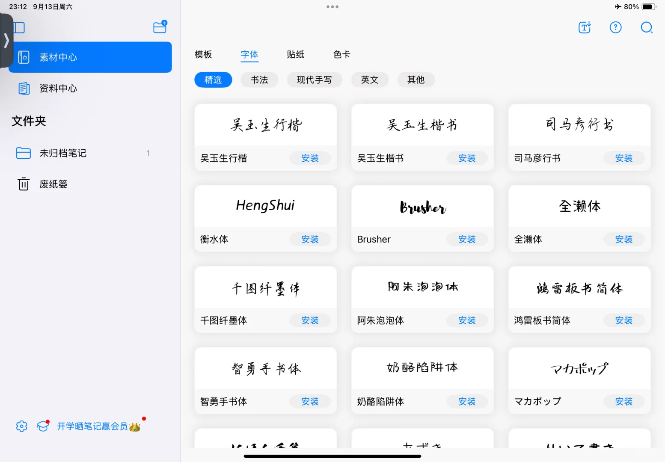
Task: Install the Brusher font
Action: pos(467,240)
